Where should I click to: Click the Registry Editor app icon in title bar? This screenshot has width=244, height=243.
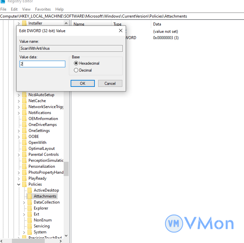pyautogui.click(x=3, y=1)
